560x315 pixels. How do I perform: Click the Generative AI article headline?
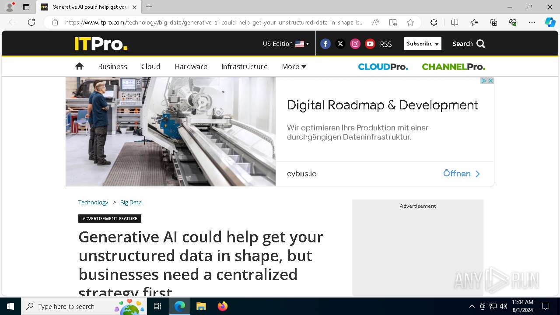pos(201,262)
